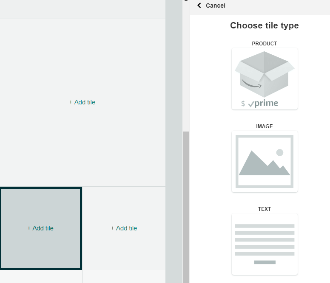Click the TEXT label above lines tile
The width and height of the screenshot is (330, 283).
point(265,209)
